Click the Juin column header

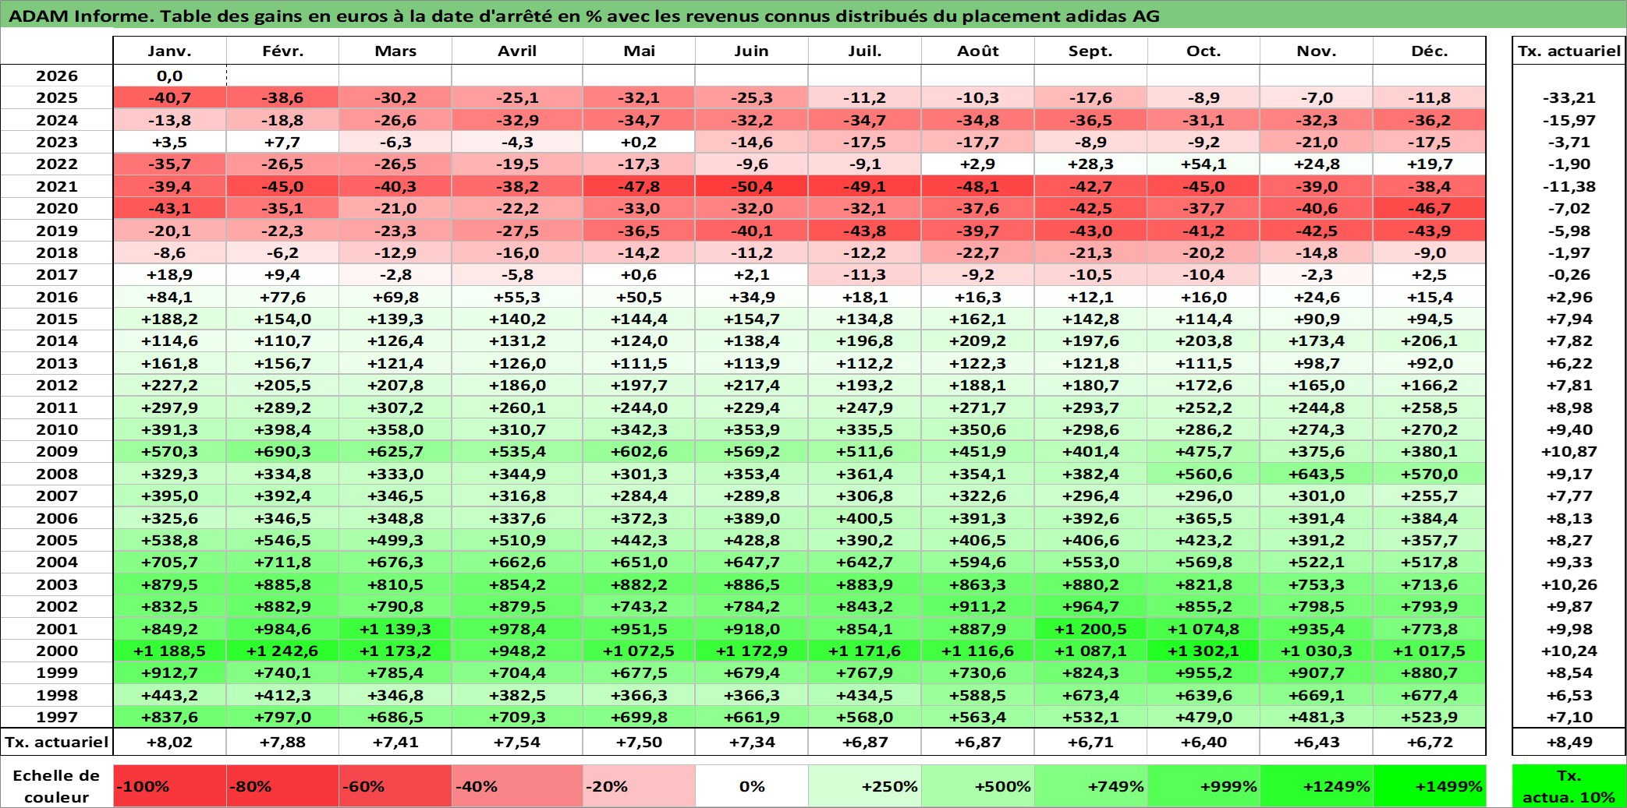pyautogui.click(x=752, y=51)
